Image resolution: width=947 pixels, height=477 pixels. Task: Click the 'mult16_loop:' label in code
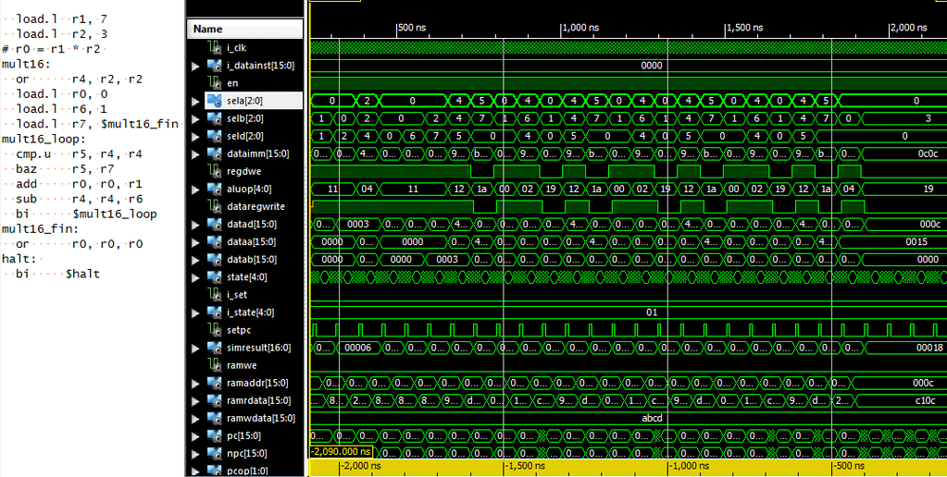click(x=39, y=140)
